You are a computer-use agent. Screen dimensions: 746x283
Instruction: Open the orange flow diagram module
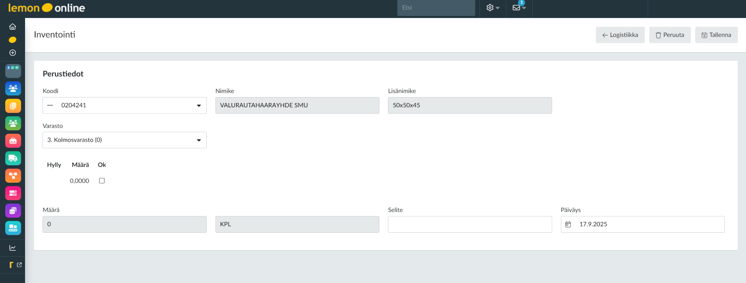click(13, 176)
